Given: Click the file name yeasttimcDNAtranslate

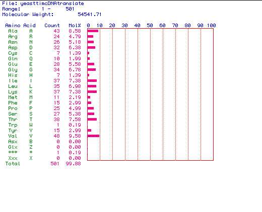Looking at the screenshot, I should [52, 4].
